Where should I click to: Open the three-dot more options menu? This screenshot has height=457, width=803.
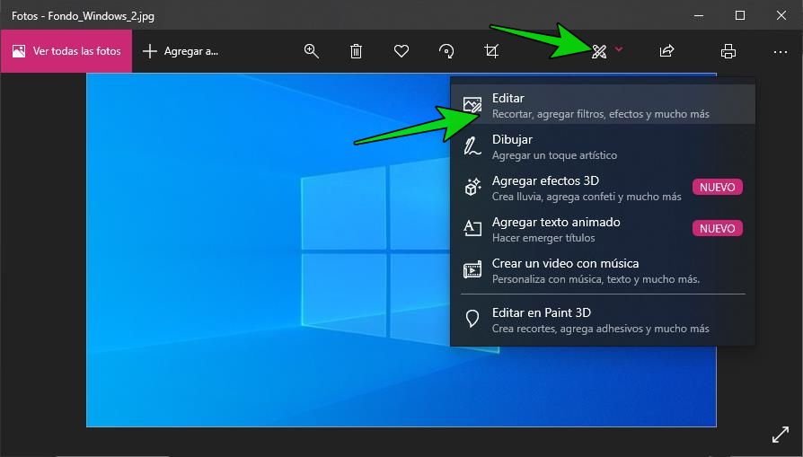781,52
